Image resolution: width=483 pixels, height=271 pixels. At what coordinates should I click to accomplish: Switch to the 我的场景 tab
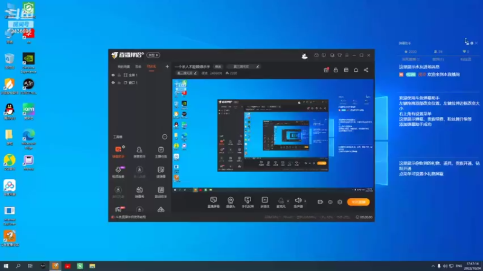tap(124, 66)
